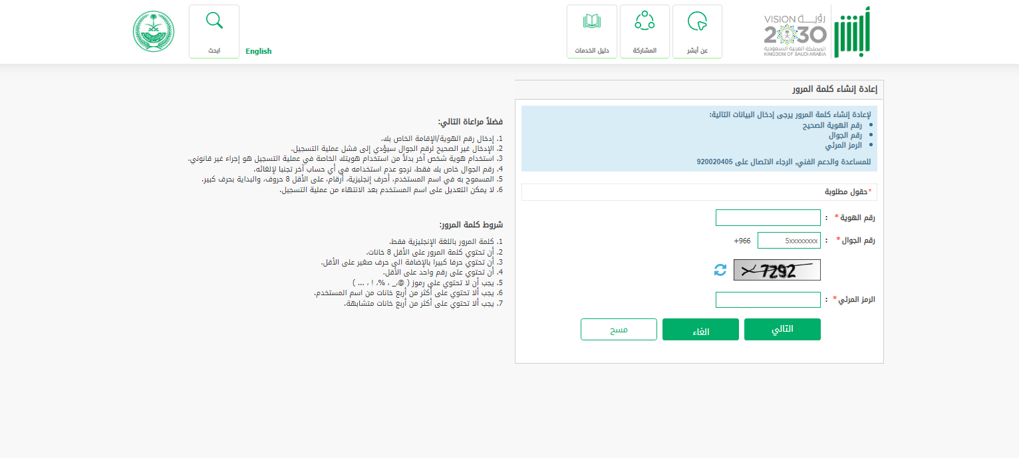Viewport: 1019px width, 458px height.
Task: Open the عن أبشر (About Absher) page
Action: 697,31
